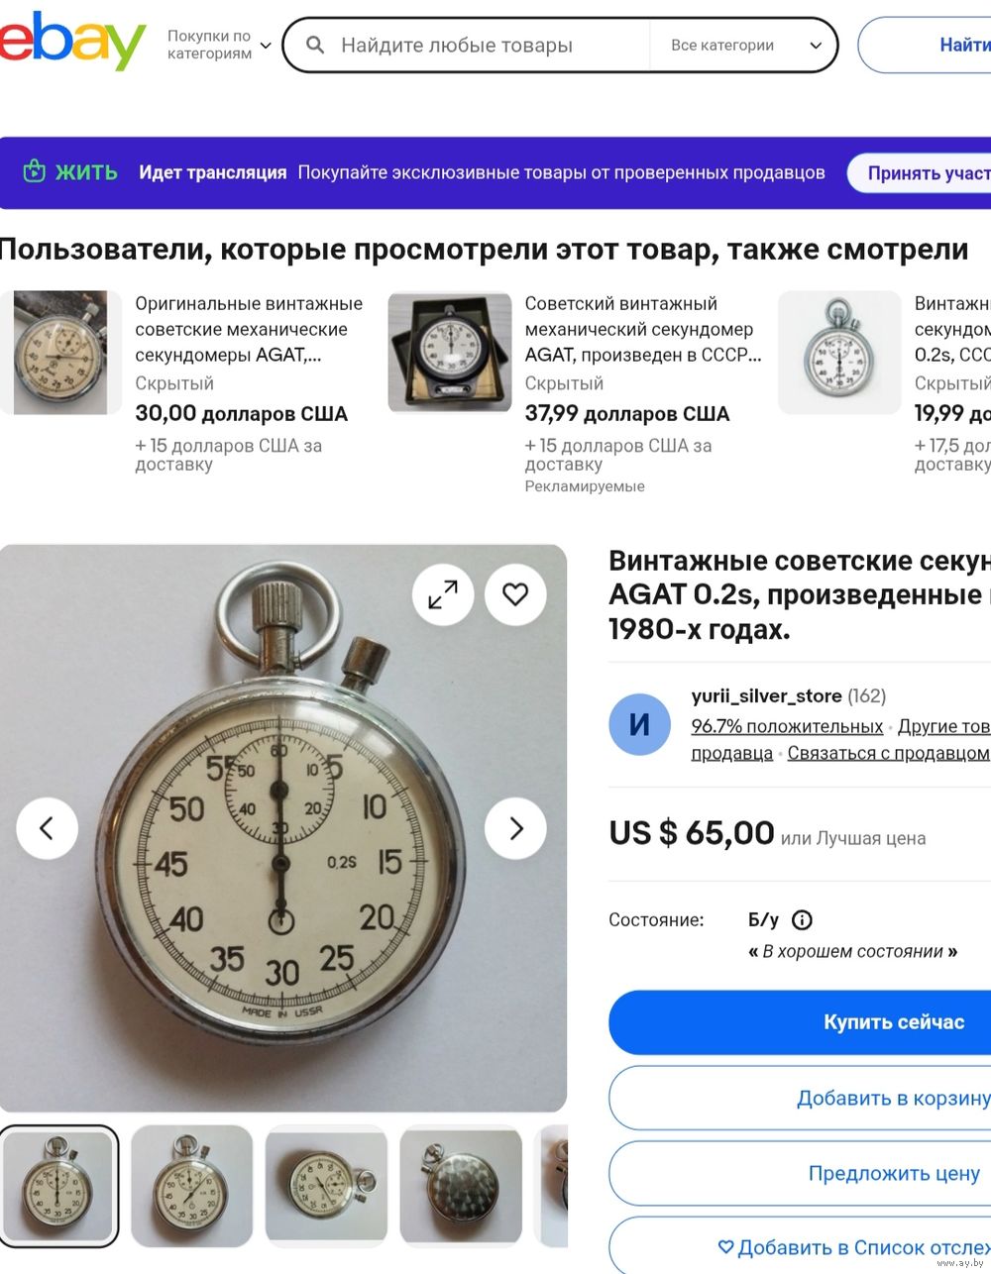Expand the Все категории selector
991x1274 pixels.
coord(745,45)
